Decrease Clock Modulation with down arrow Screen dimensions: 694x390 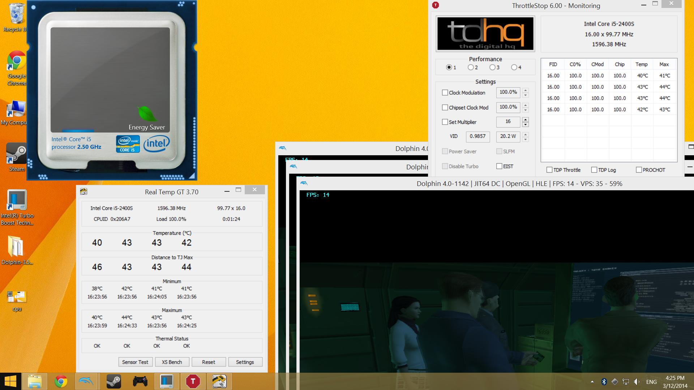tap(526, 95)
